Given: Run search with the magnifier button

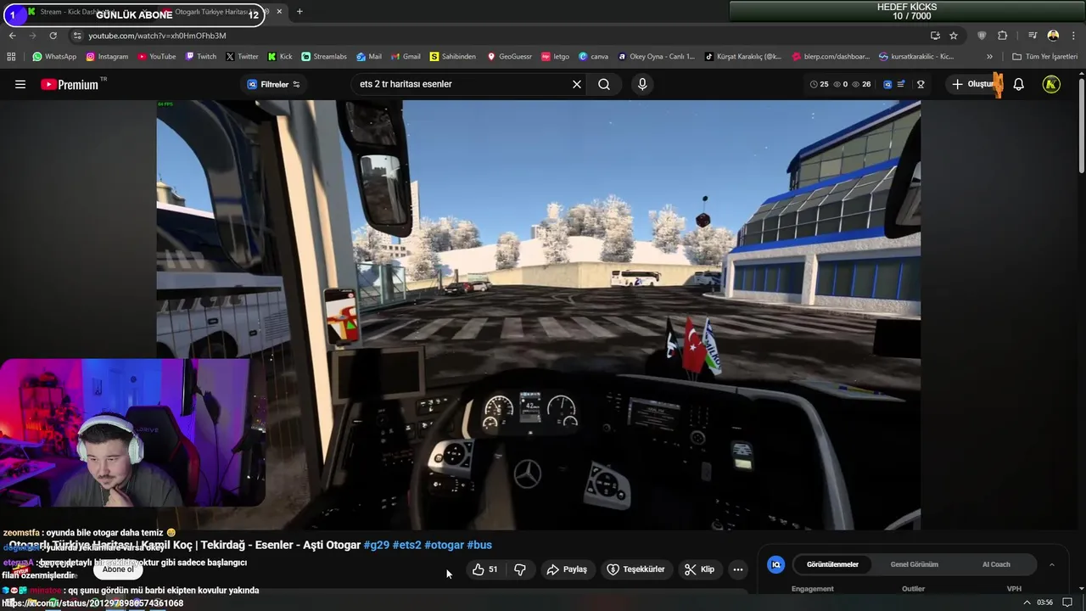Looking at the screenshot, I should coord(604,84).
